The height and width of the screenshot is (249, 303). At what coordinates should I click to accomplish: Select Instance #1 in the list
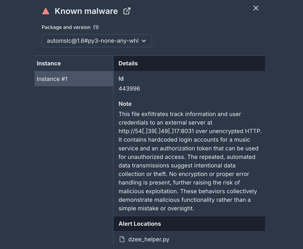(x=74, y=79)
